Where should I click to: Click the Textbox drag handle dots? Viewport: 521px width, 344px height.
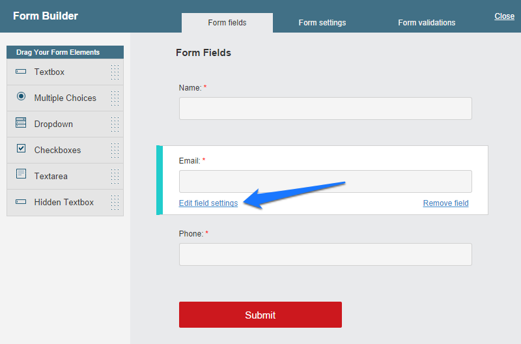[115, 72]
